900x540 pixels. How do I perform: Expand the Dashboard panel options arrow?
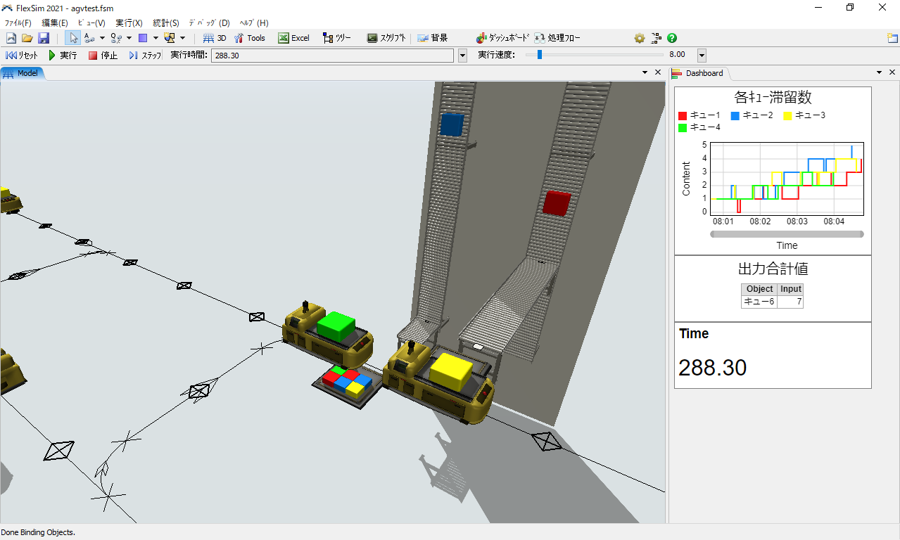pos(879,72)
